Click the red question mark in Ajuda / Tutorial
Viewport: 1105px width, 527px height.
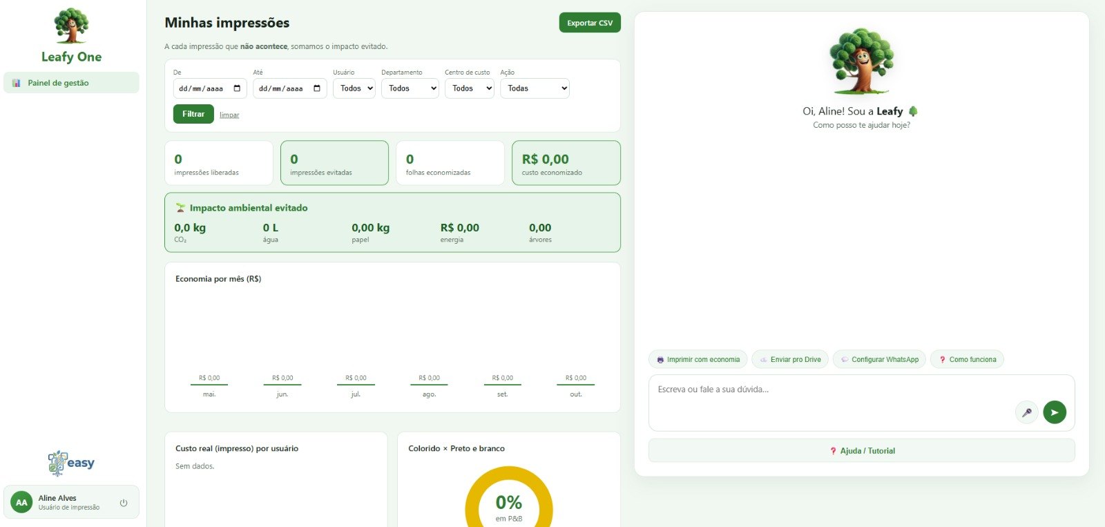[x=833, y=451]
